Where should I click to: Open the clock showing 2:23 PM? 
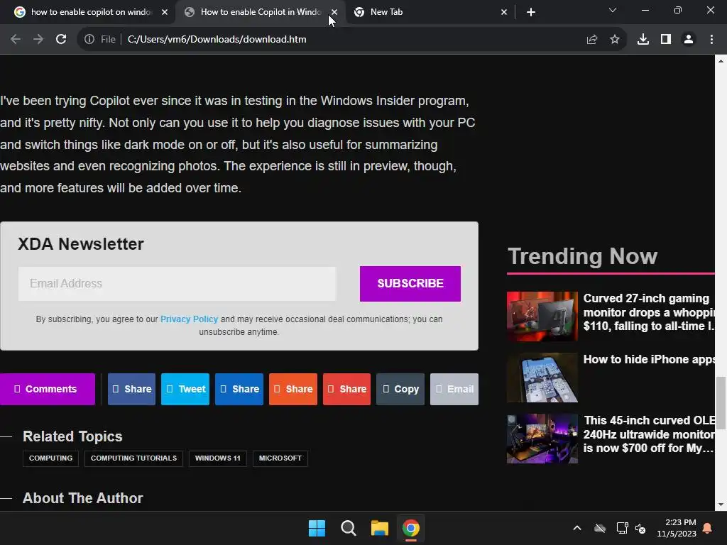(677, 528)
